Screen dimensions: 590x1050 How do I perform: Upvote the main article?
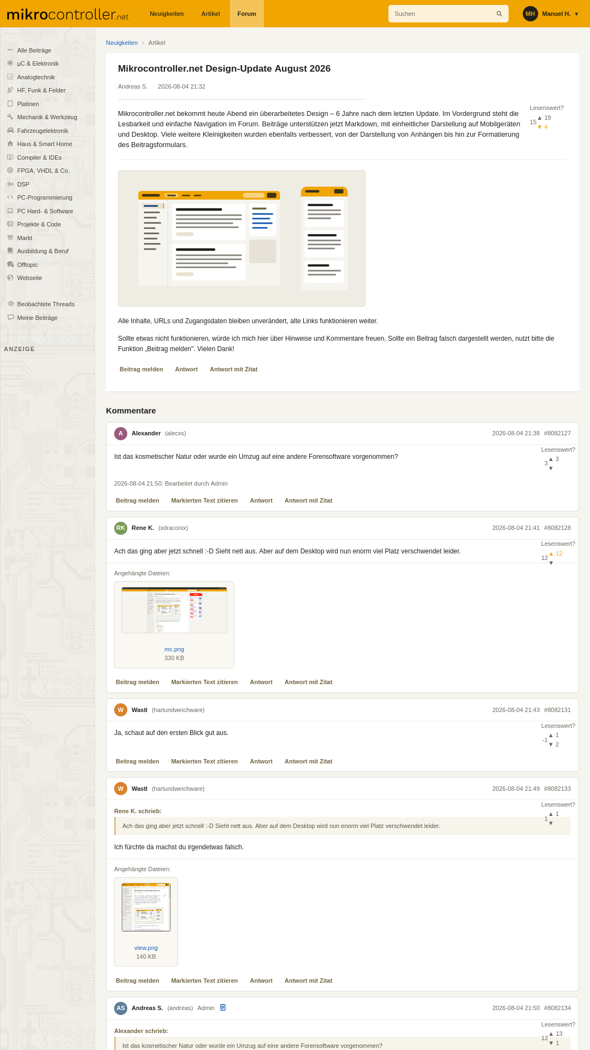[540, 118]
